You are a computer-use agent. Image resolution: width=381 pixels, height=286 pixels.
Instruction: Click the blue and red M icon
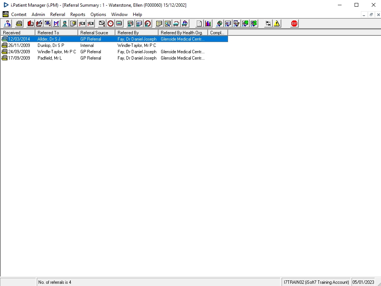[x=56, y=23]
